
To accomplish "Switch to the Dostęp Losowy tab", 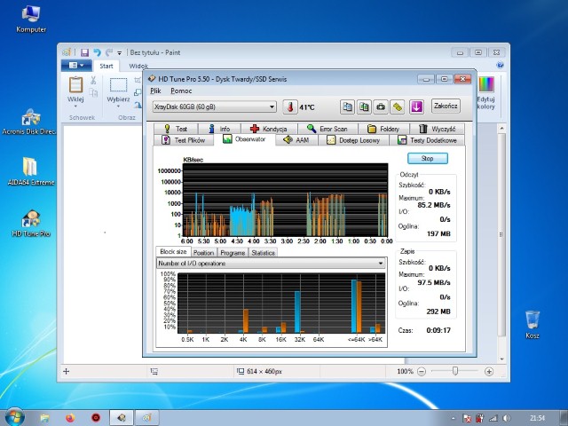I will [x=353, y=140].
